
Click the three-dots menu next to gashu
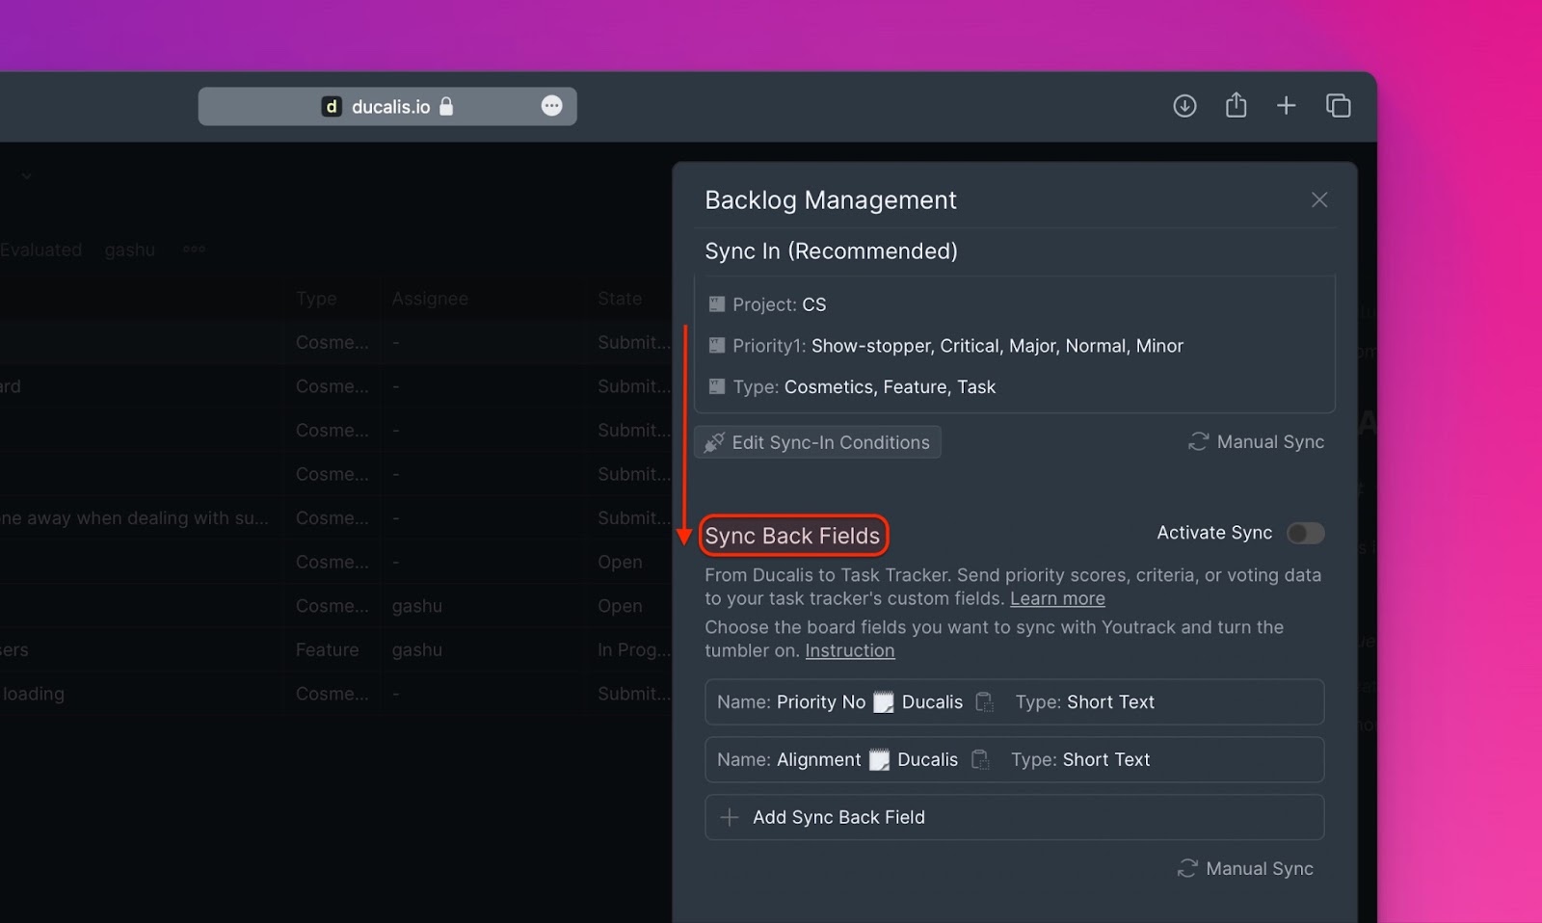pyautogui.click(x=194, y=250)
